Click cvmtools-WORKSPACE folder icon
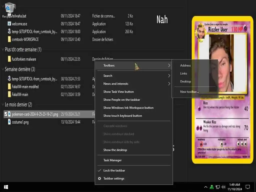This screenshot has height=192, width=256. (x=9, y=39)
